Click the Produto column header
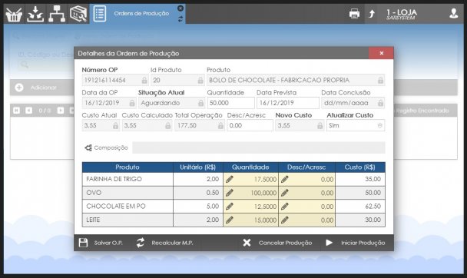 click(x=128, y=167)
